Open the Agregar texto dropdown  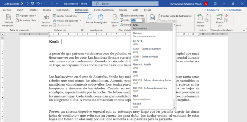(26, 16)
